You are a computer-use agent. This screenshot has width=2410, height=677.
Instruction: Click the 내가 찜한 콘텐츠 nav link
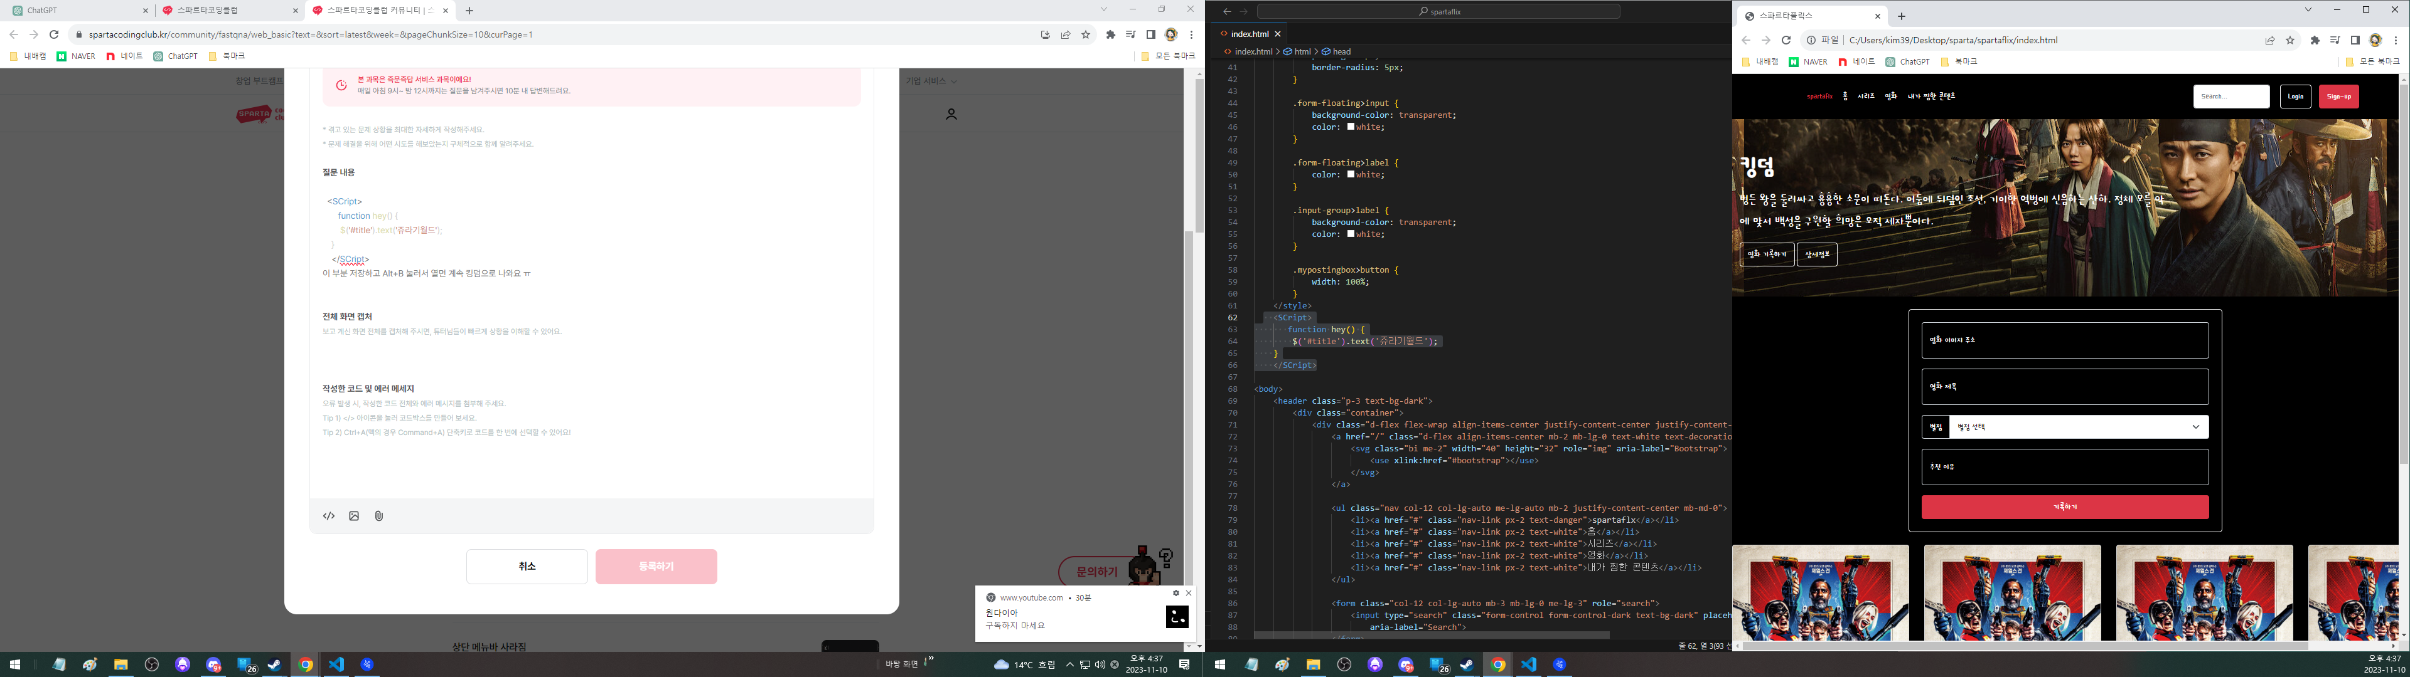(x=1931, y=97)
